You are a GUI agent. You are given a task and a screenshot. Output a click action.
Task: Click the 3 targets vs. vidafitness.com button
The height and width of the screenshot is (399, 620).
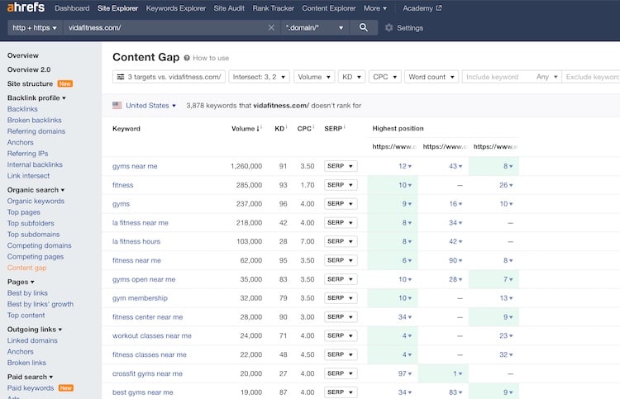169,77
